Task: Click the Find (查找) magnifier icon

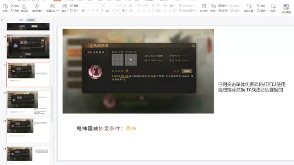Action: 258,5
